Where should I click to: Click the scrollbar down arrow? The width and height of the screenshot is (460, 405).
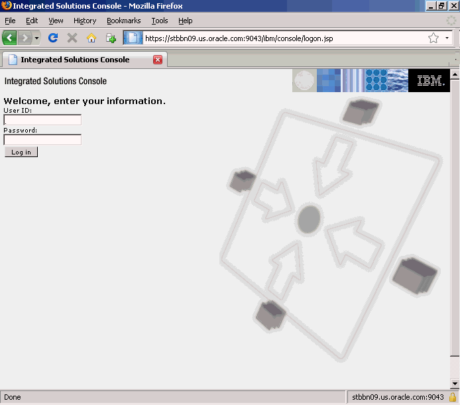(x=455, y=383)
